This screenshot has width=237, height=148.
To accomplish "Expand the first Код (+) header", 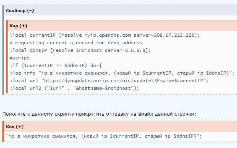I will [x=18, y=26].
